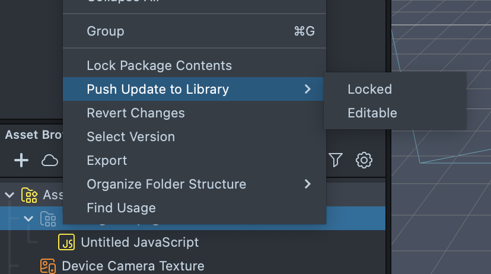
Task: Click the package folder icon in highlighted row
Action: [48, 219]
